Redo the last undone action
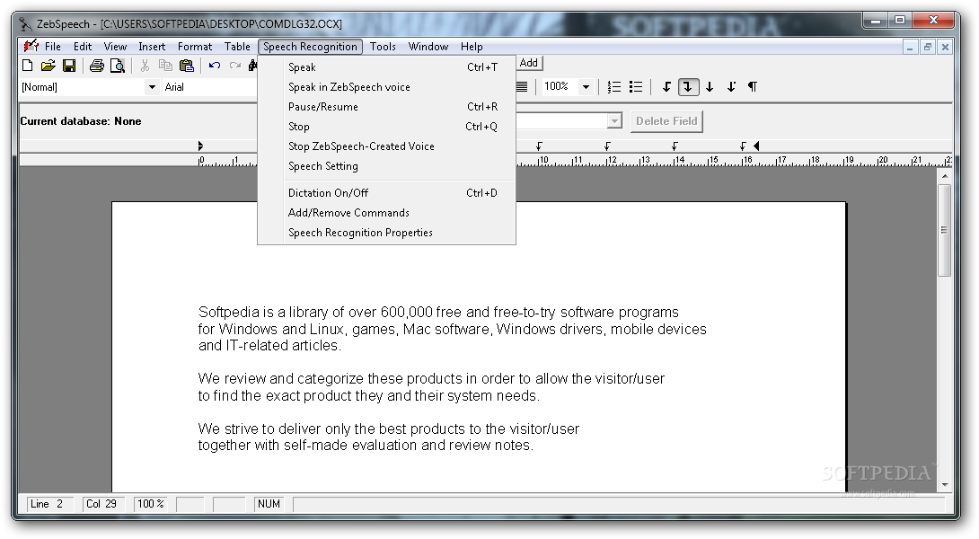This screenshot has width=979, height=539. click(x=235, y=66)
